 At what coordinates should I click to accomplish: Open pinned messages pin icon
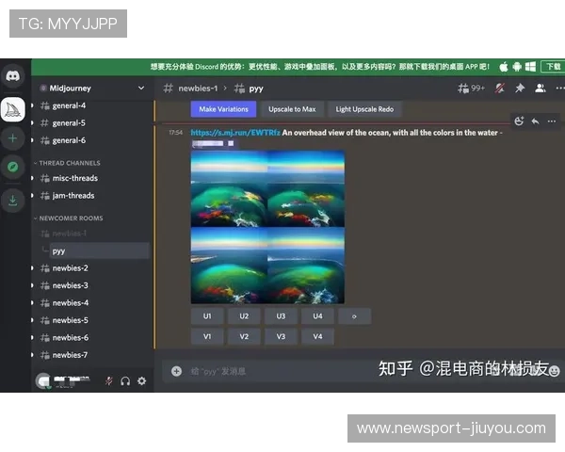coord(520,89)
